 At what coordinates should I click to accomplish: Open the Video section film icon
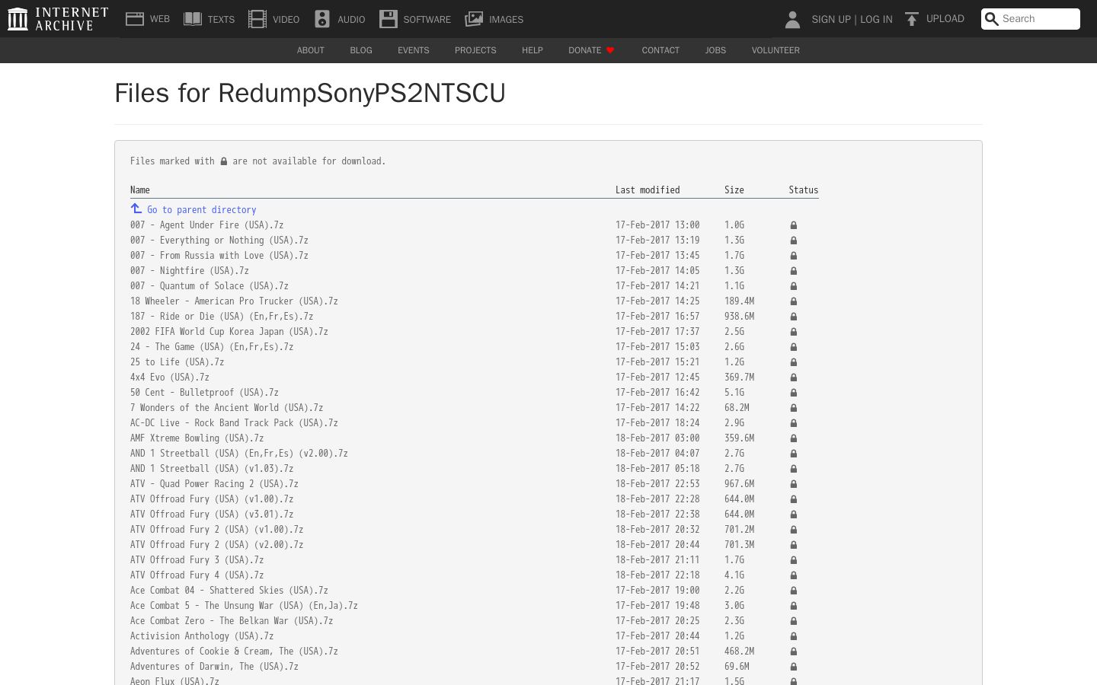point(257,19)
